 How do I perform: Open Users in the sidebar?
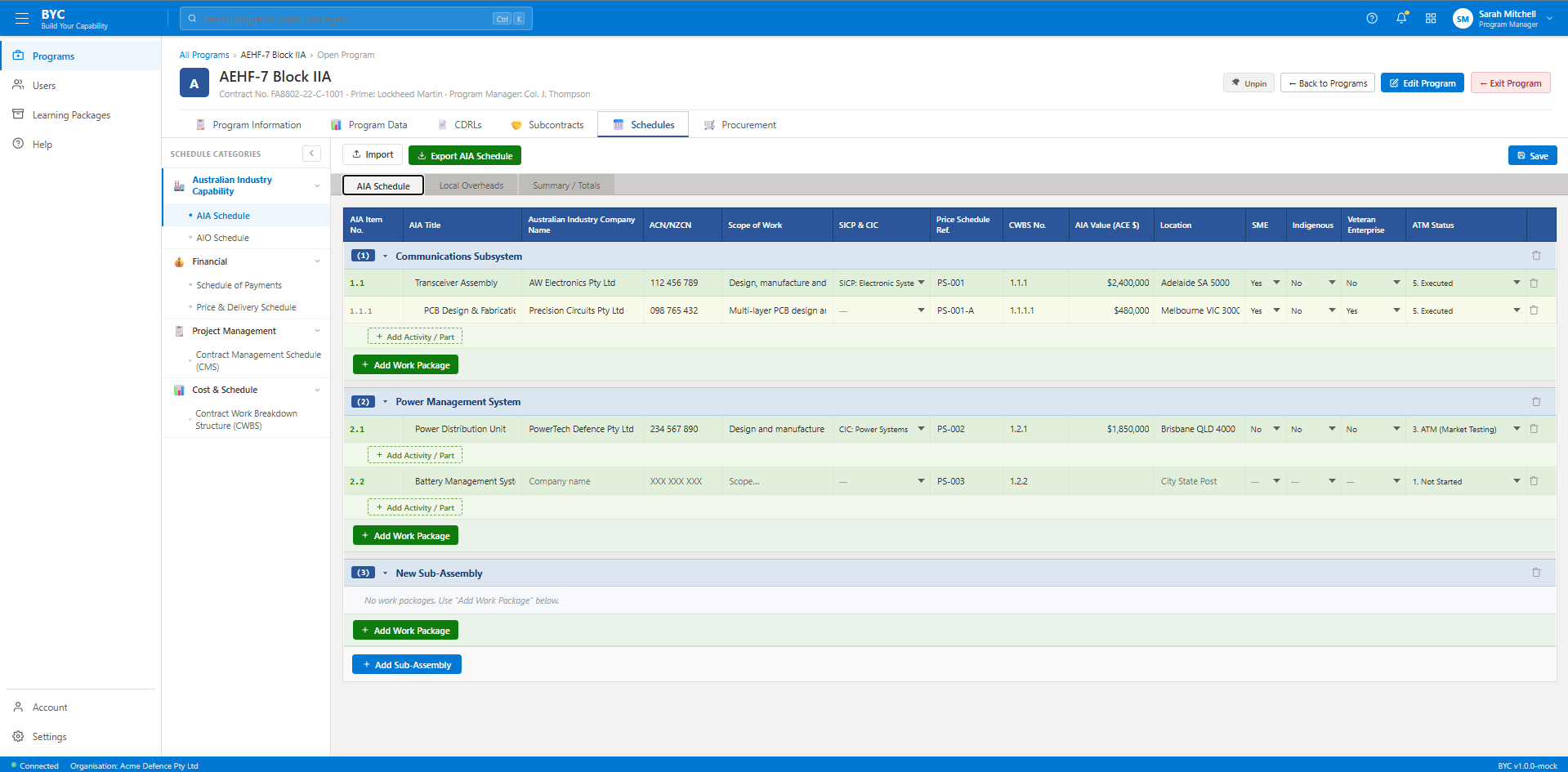tap(81, 86)
